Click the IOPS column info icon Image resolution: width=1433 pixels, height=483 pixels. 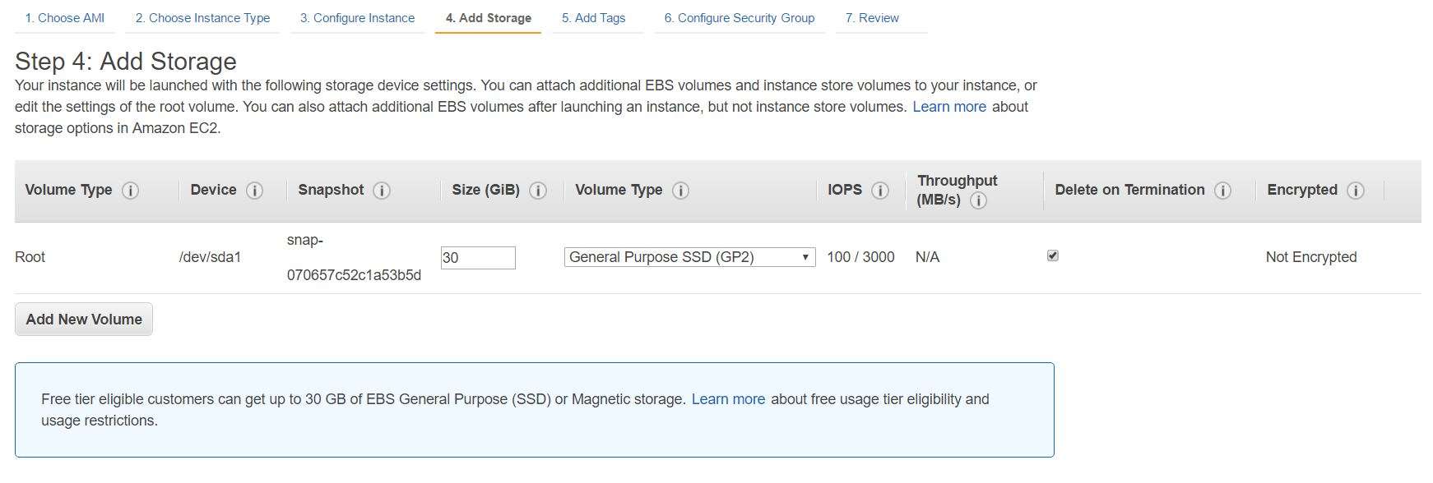pos(880,191)
